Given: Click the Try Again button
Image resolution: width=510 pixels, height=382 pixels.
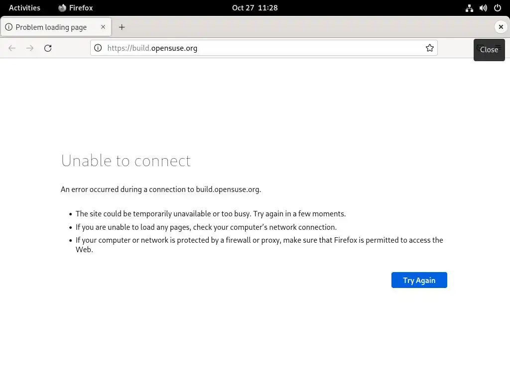Looking at the screenshot, I should pos(419,280).
